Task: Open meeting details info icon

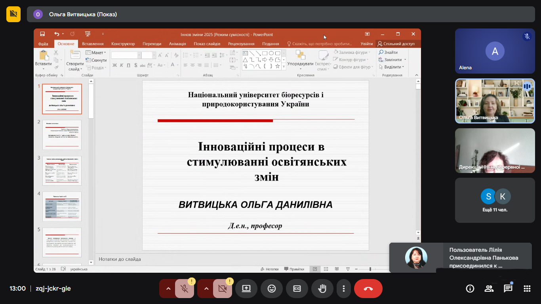Action: click(x=470, y=289)
